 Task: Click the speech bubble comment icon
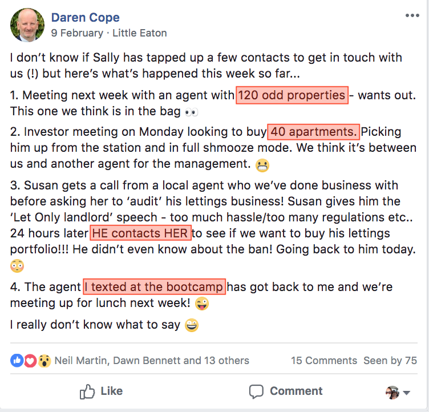(257, 391)
